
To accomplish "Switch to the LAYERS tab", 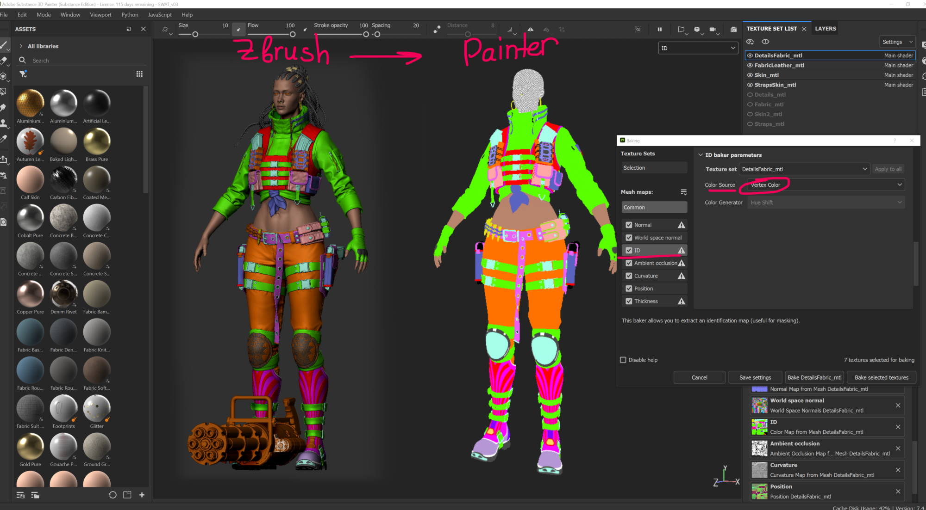I will tap(825, 28).
